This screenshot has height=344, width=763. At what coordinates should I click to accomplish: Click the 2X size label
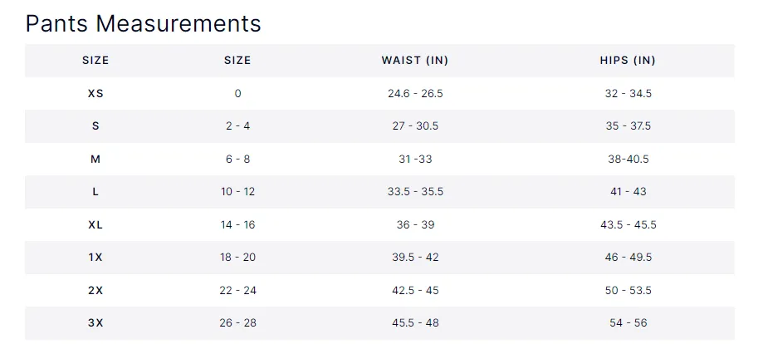pyautogui.click(x=95, y=290)
